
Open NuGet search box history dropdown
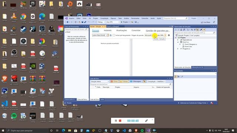[108, 35]
